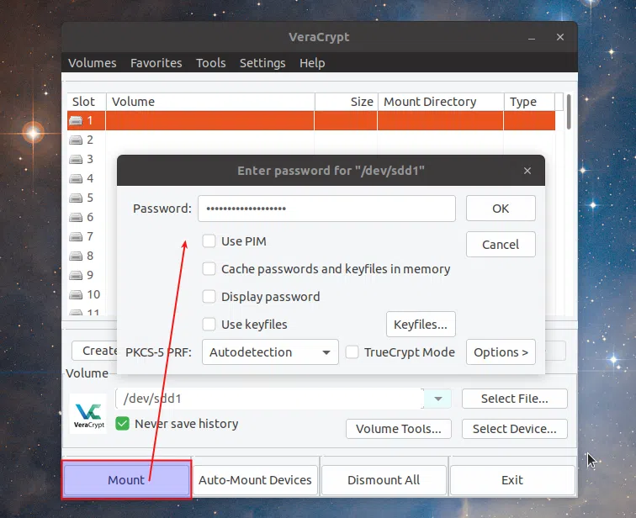This screenshot has width=636, height=518.
Task: Open the Keyfiles... dialog
Action: point(421,325)
